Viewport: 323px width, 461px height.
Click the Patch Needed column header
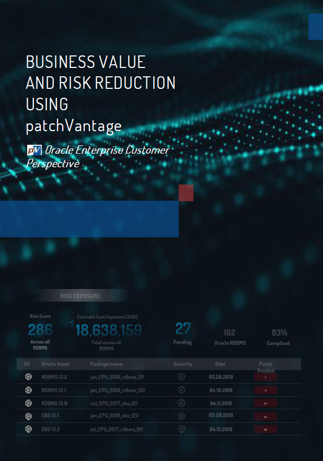pos(266,367)
